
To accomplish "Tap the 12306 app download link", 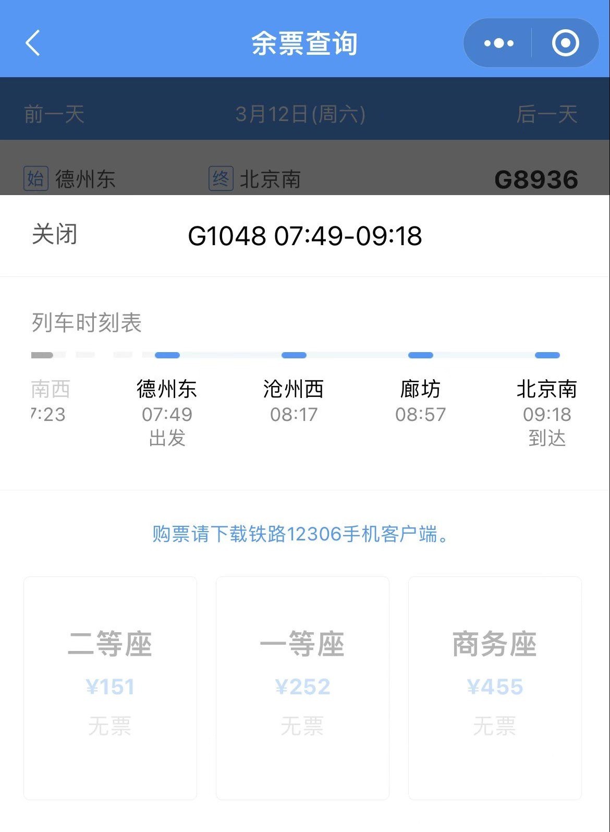I will [x=300, y=534].
